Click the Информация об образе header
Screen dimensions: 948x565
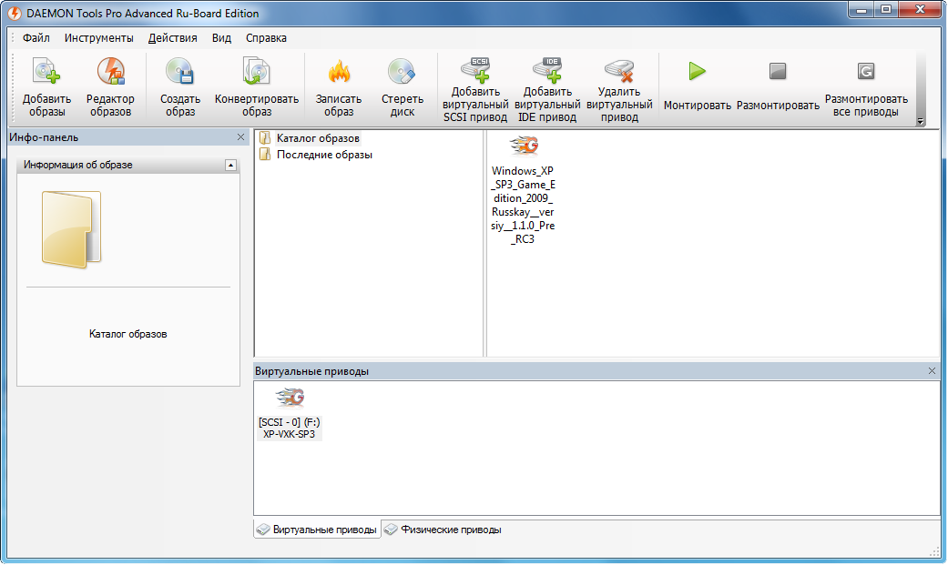(128, 165)
